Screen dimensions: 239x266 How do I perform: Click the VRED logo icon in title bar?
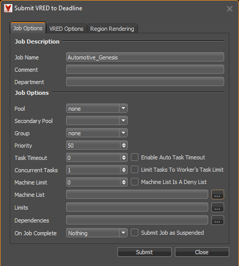coord(8,8)
